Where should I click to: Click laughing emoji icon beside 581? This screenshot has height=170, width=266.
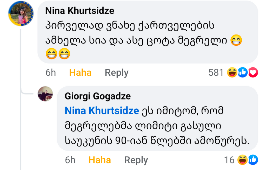point(231,73)
